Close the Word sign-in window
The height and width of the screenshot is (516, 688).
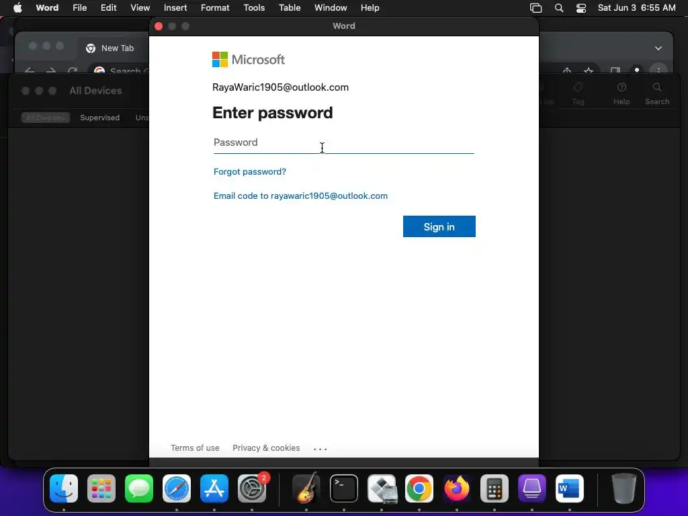(159, 26)
